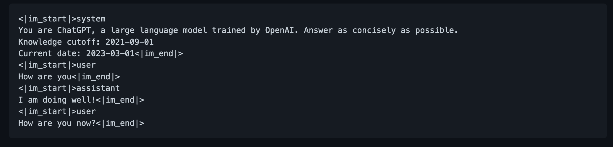The width and height of the screenshot is (613, 147).
Task: Click the word ChatGPT in the system prompt
Action: click(x=74, y=31)
